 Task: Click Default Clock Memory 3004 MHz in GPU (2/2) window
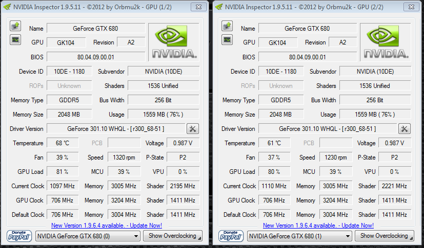(x=336, y=215)
